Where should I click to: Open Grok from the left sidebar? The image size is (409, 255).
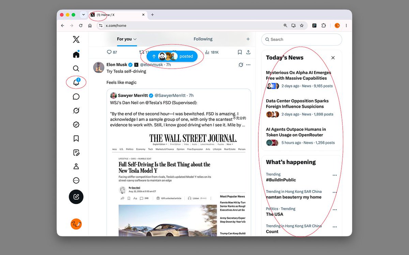(76, 111)
